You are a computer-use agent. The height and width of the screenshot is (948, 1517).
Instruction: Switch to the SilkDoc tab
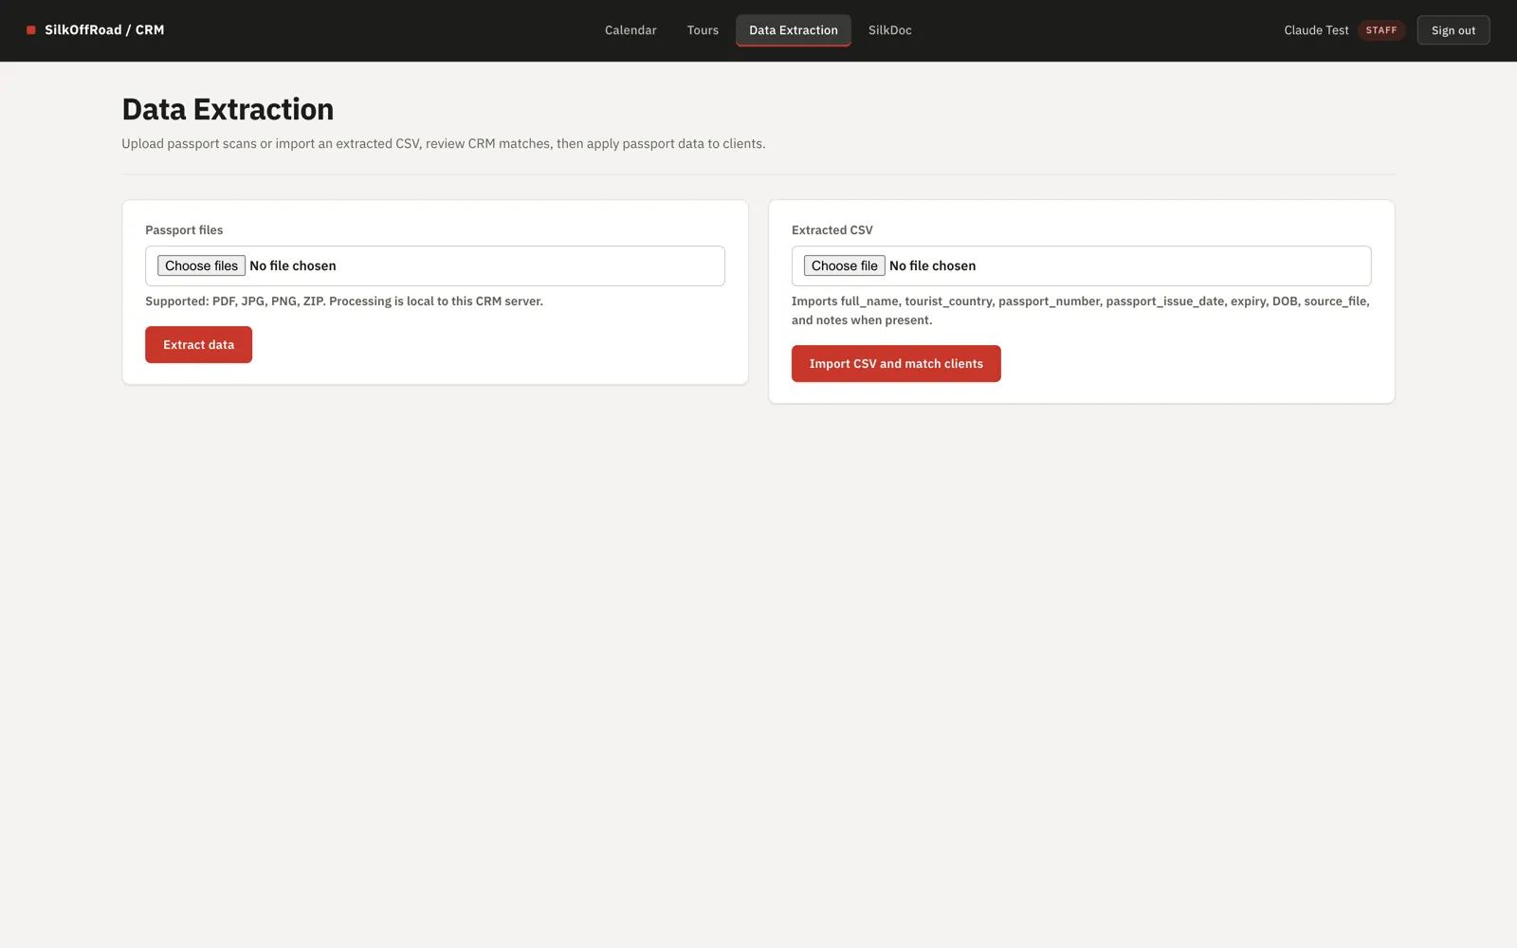[890, 30]
